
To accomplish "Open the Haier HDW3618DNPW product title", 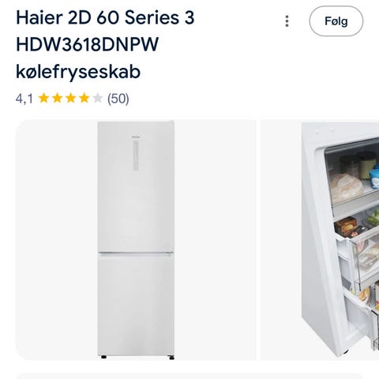I will coord(105,44).
